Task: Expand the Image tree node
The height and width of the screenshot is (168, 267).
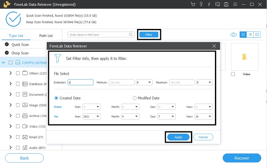Action: (x=11, y=105)
